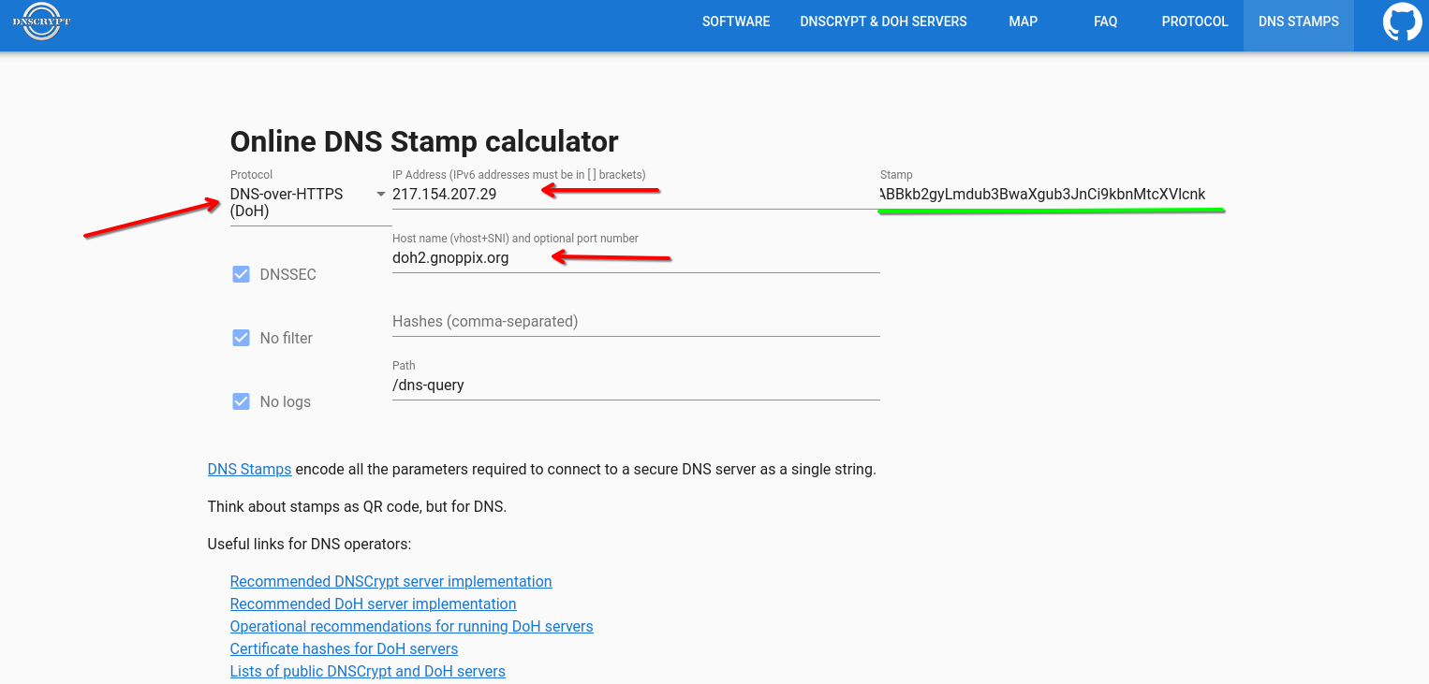
Task: Open the GitHub icon link
Action: click(1402, 22)
